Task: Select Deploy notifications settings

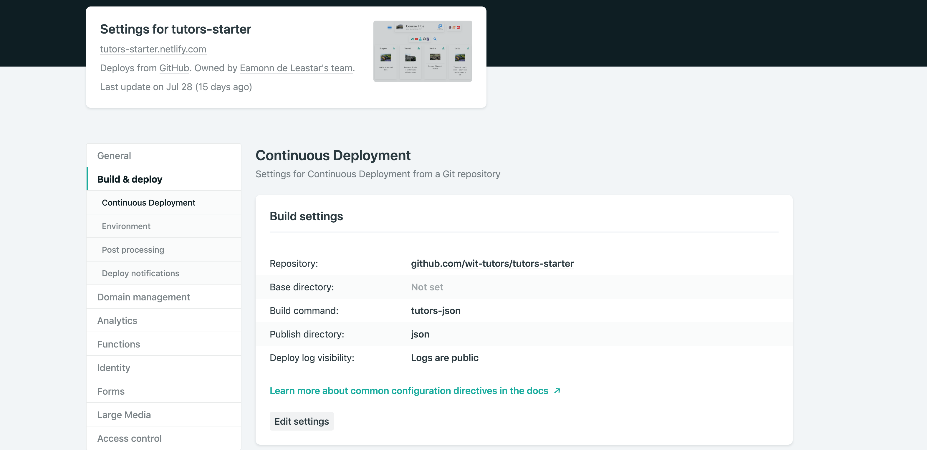Action: [140, 273]
